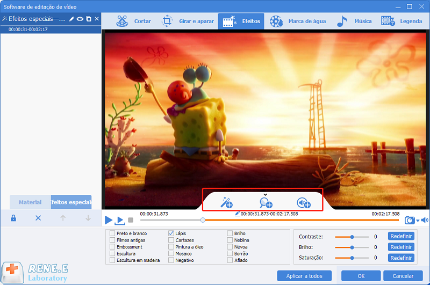430x285 pixels.
Task: Adjust the Contraste slider handle
Action: coord(352,237)
